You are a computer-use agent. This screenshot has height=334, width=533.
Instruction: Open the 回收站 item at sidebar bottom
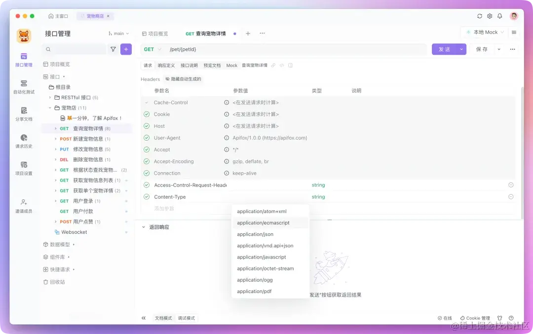click(x=58, y=282)
